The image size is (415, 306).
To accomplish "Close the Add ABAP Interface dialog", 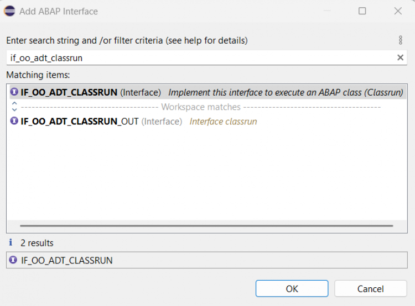I will tap(397, 10).
